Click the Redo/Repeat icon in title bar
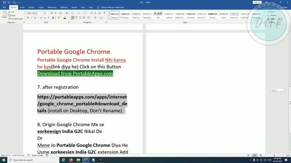The width and height of the screenshot is (291, 163). pos(15,2)
